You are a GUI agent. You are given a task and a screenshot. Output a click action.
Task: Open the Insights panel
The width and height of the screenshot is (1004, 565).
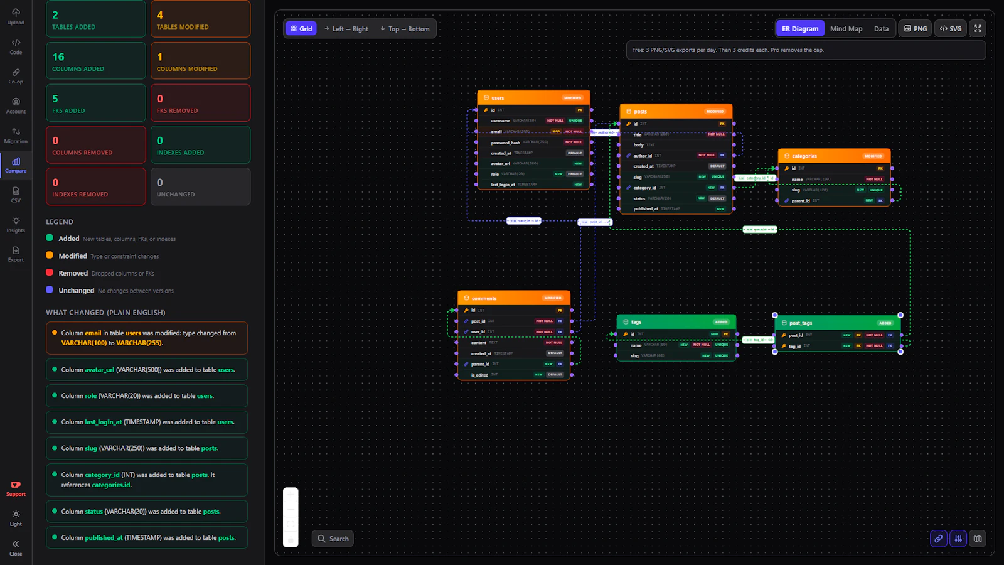pyautogui.click(x=16, y=225)
